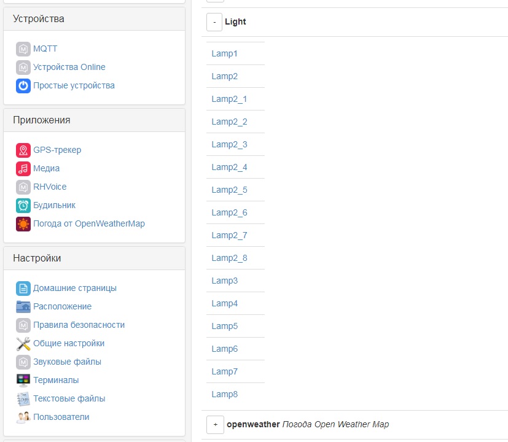Select the Lamp8 object
The width and height of the screenshot is (508, 442).
click(224, 394)
